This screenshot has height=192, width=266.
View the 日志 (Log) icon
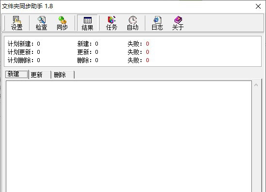pos(157,23)
